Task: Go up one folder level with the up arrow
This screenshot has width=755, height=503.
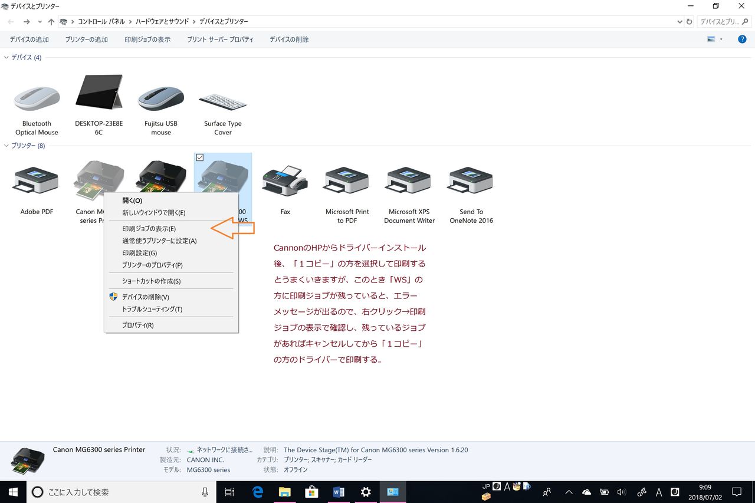Action: [x=51, y=22]
